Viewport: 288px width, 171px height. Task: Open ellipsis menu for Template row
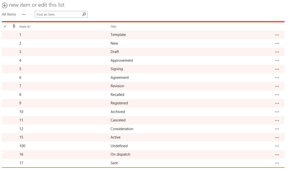tap(277, 35)
